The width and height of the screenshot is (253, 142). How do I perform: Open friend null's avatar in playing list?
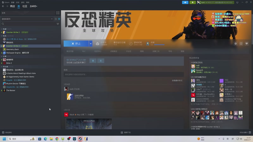pos(193,66)
